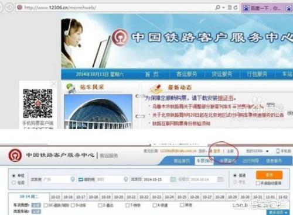Open the departure date calendar icon
This screenshot has height=215, width=293.
coord(173,179)
